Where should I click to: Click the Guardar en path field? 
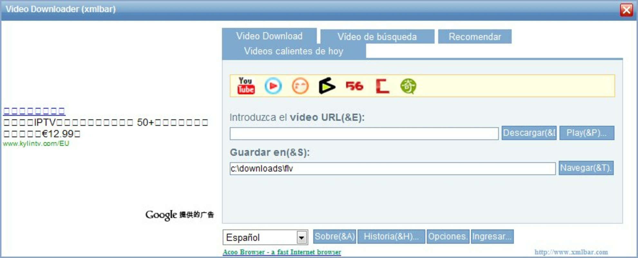393,168
